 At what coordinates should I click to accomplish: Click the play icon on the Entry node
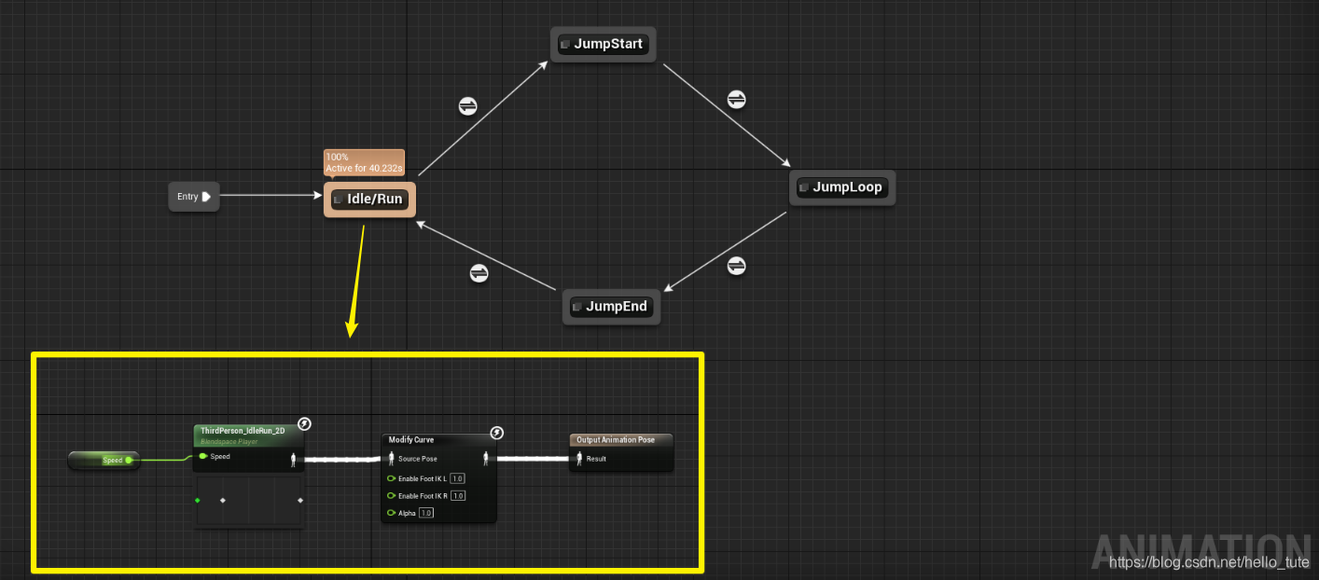207,196
